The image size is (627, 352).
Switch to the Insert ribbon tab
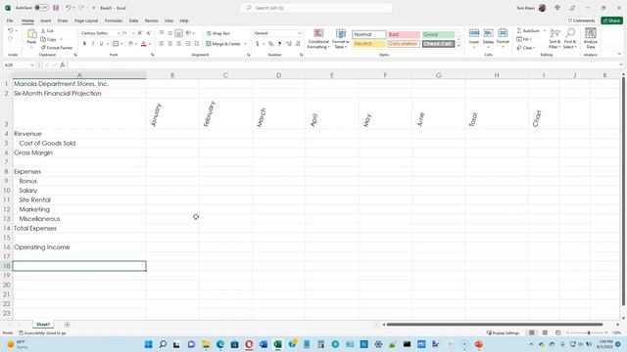pyautogui.click(x=46, y=21)
